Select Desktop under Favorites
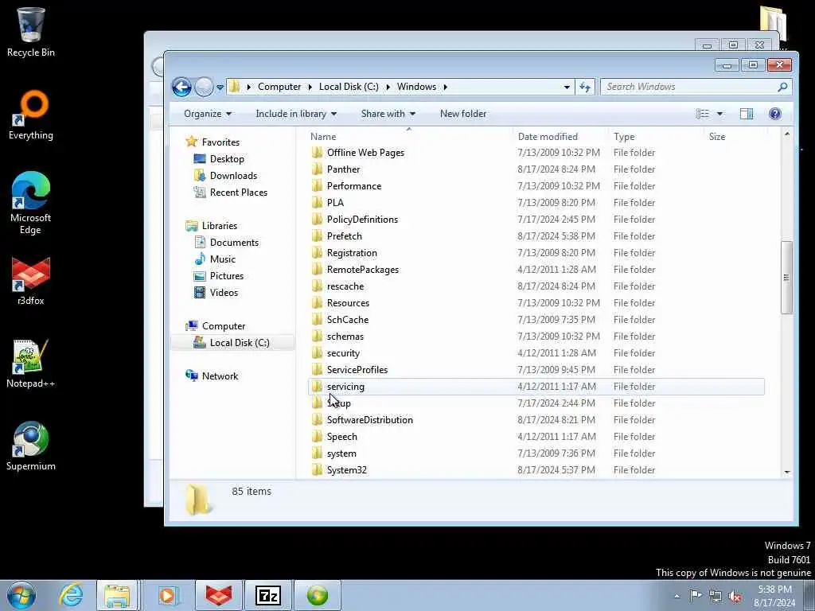The height and width of the screenshot is (611, 815). point(227,159)
